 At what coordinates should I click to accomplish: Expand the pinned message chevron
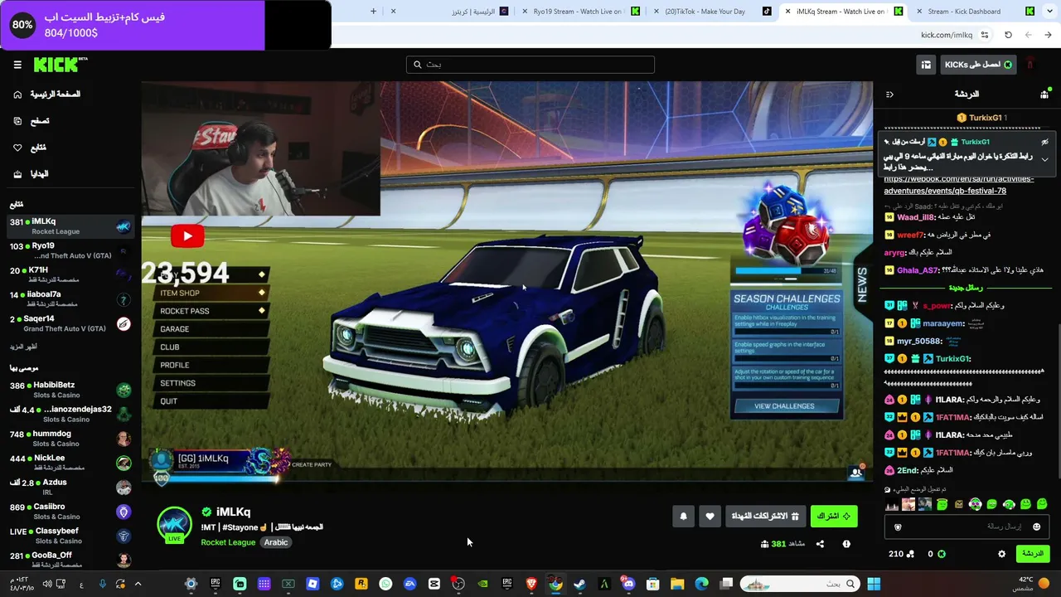tap(1044, 158)
